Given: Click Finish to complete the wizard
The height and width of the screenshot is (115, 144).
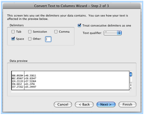Looking at the screenshot, I should [127, 105].
